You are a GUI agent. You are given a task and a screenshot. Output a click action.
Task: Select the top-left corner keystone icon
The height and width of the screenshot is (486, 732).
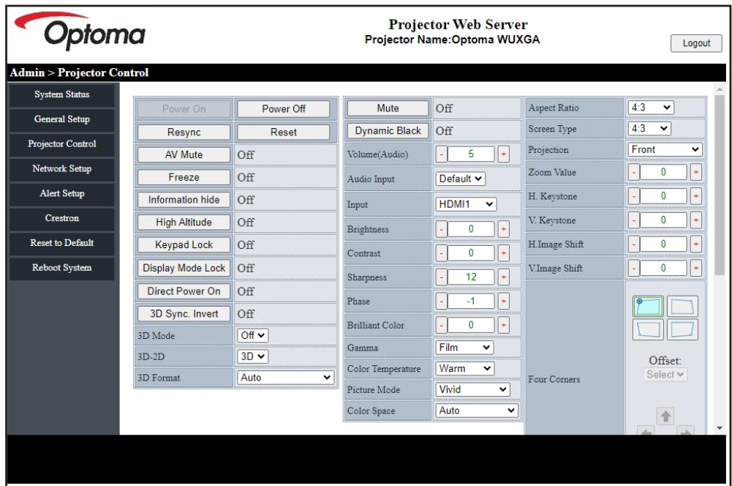(x=648, y=307)
